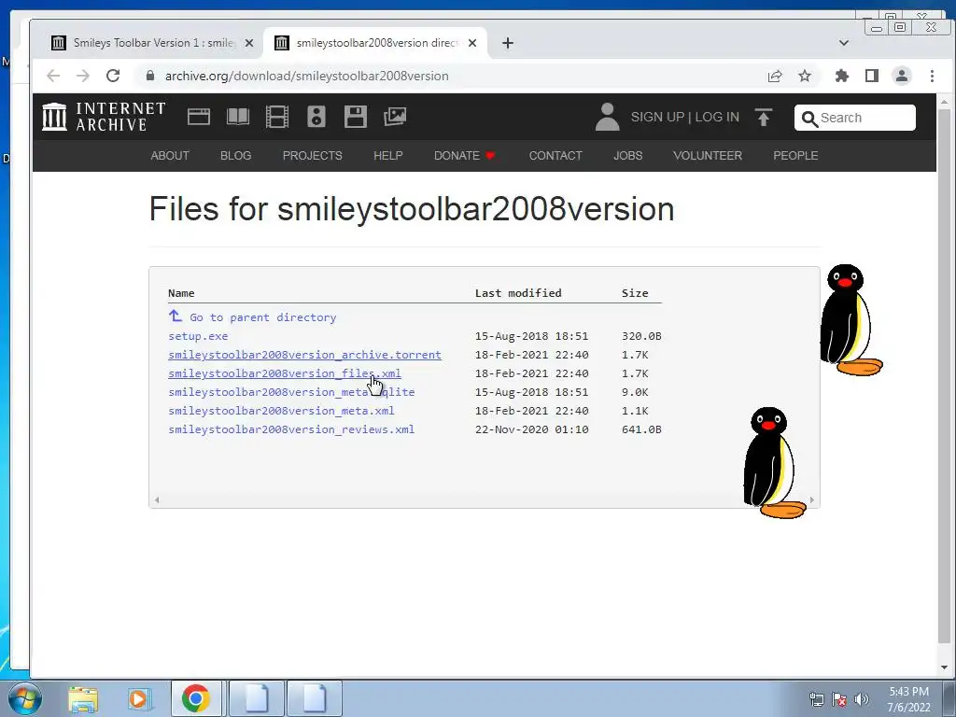This screenshot has height=717, width=956.
Task: Open smileystoolbar2008version_archive.torrent link
Action: 305,355
